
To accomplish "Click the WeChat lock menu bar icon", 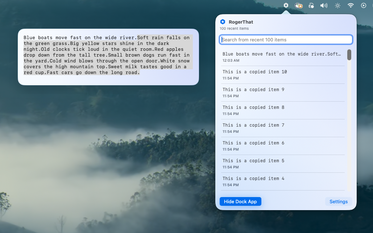I will [299, 5].
